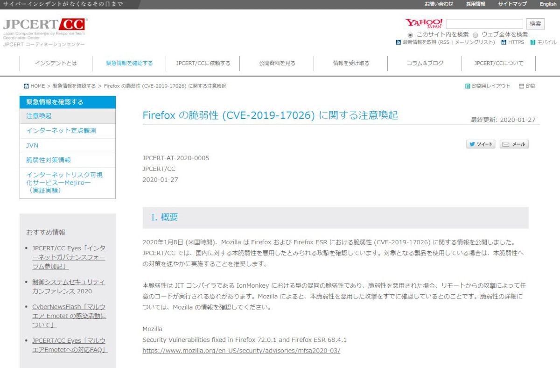Click the HOME breadcrumb house icon
The height and width of the screenshot is (368, 560).
26,86
